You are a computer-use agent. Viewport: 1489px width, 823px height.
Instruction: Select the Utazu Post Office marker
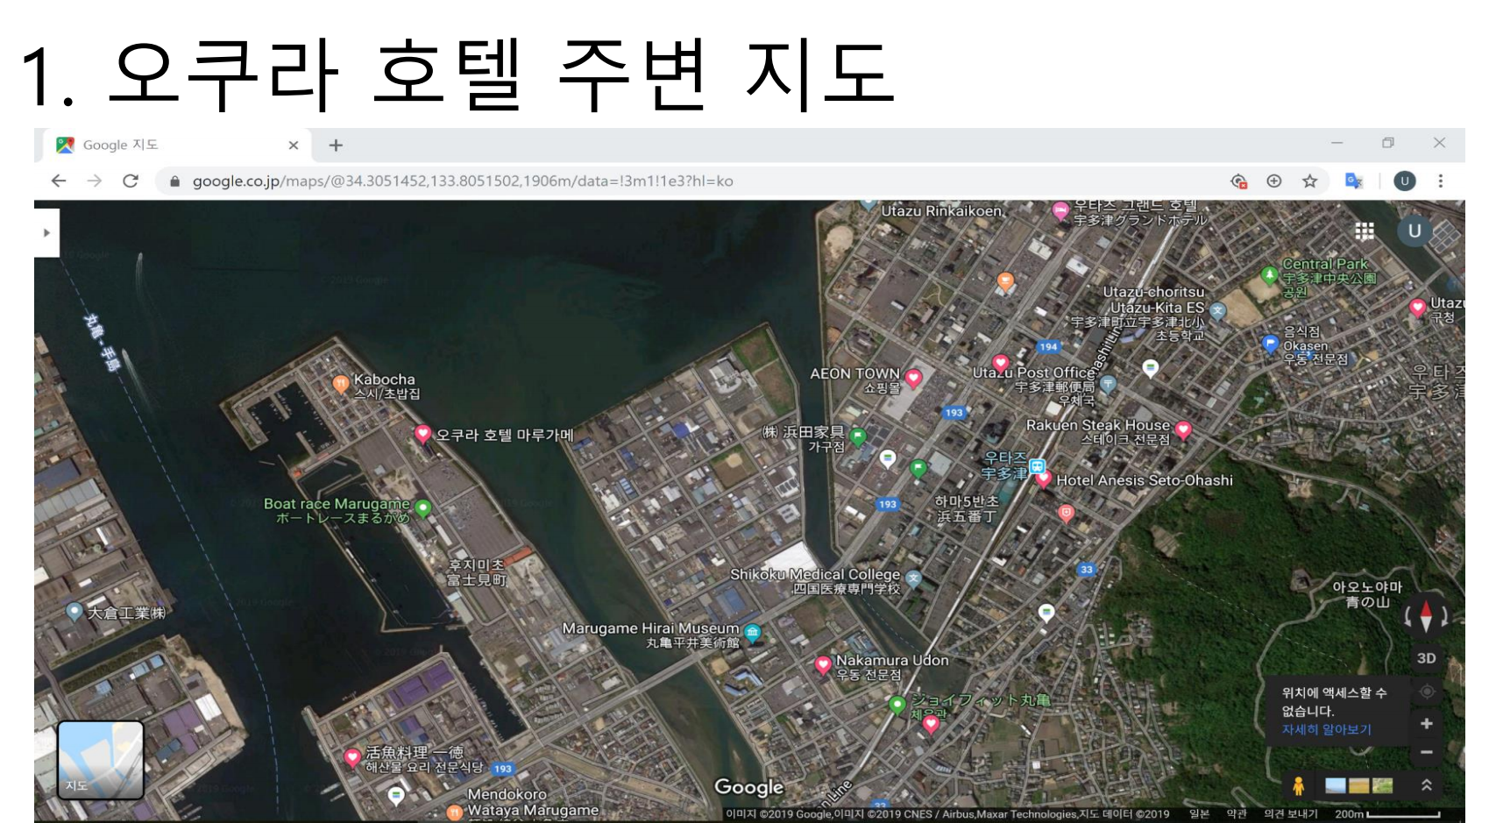pos(1108,383)
